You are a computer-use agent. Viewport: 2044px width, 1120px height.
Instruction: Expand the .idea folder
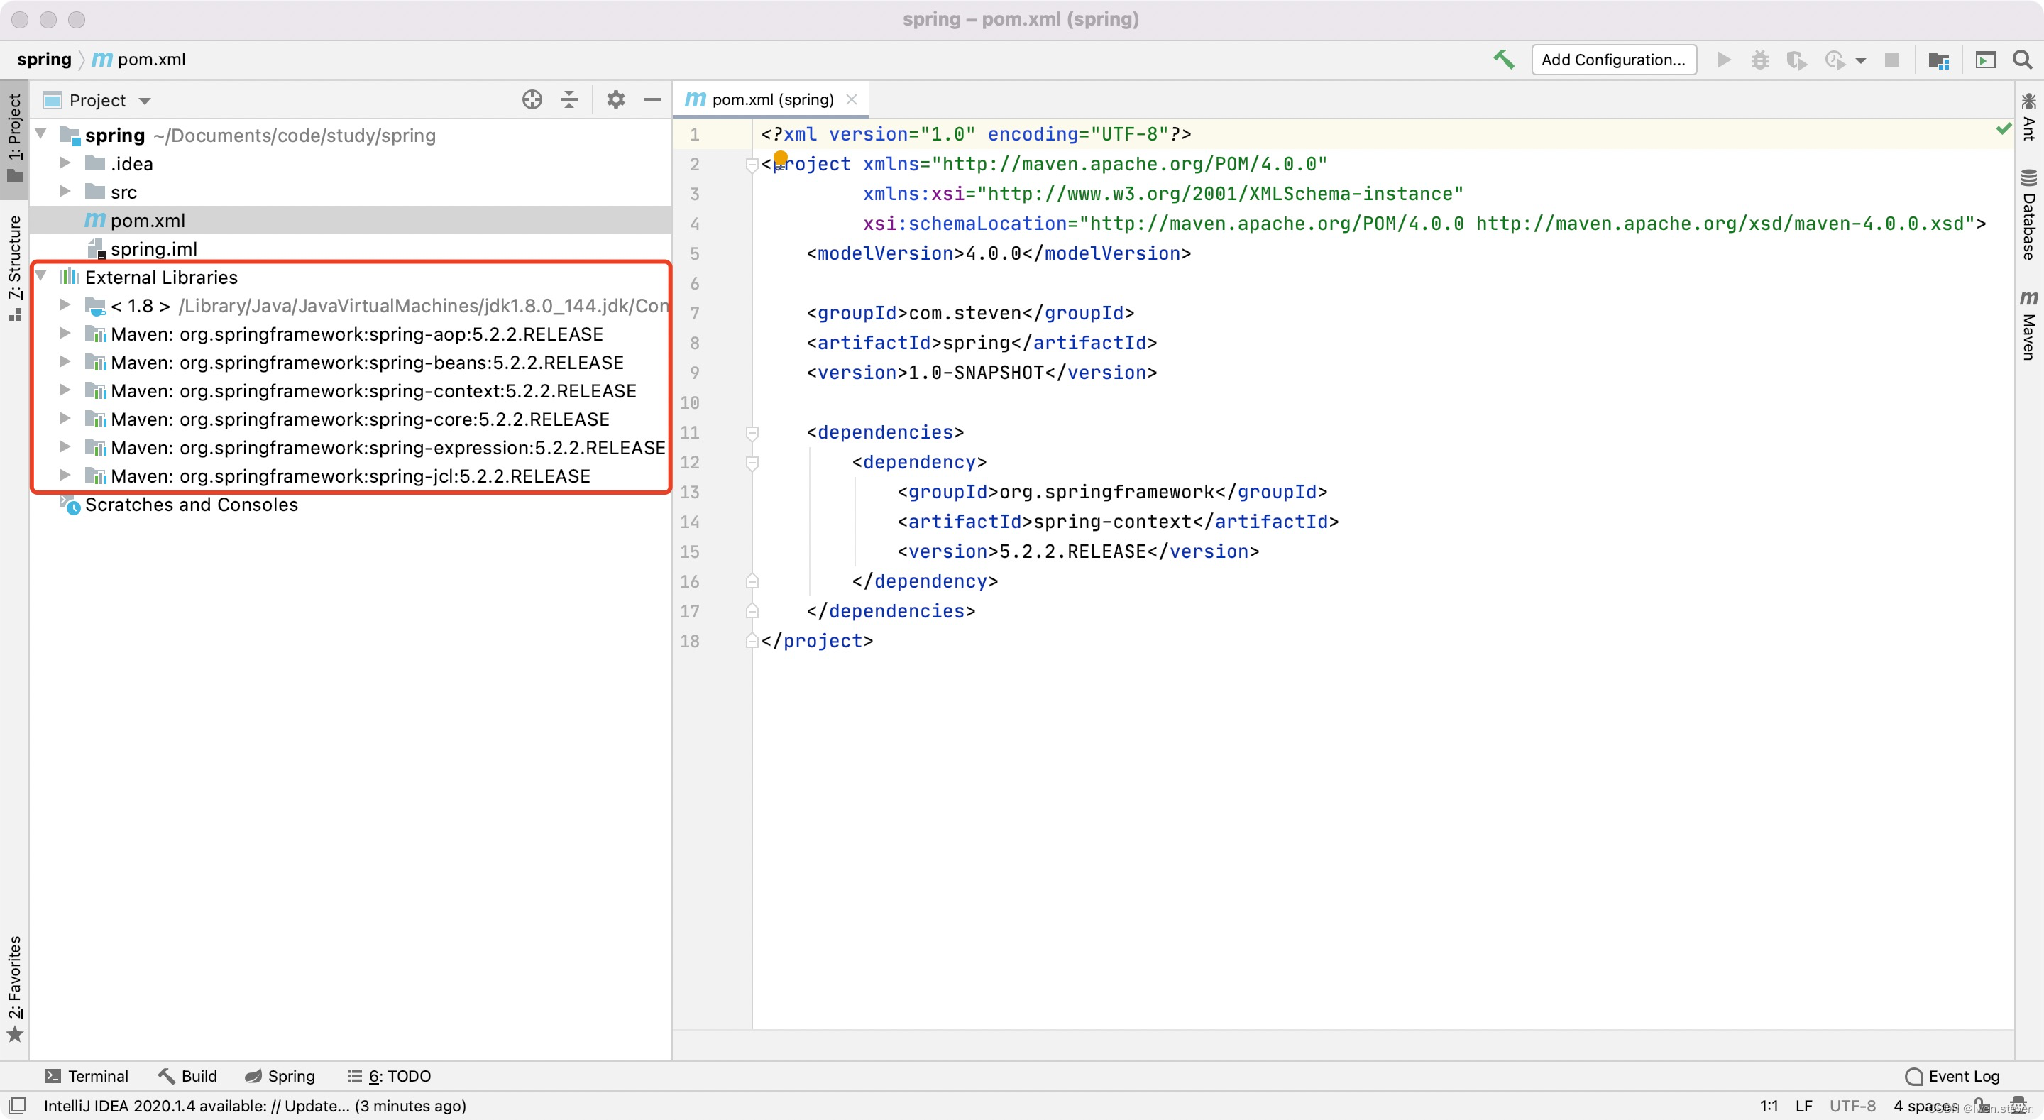pos(65,163)
